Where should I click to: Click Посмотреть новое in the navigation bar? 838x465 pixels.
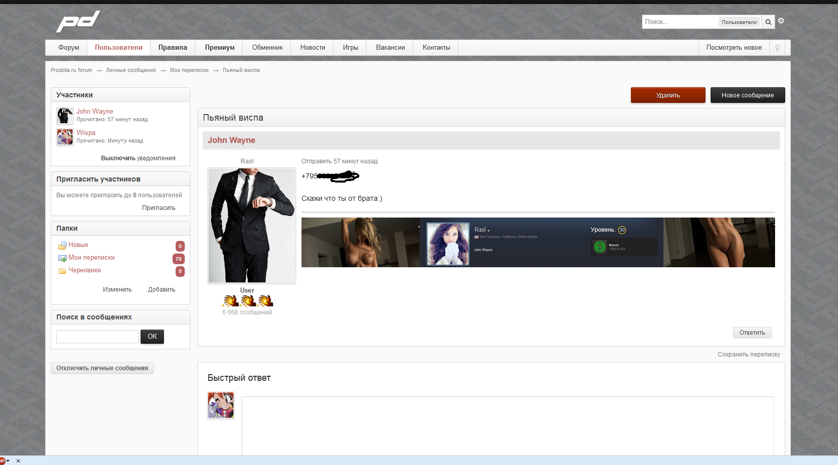(734, 48)
